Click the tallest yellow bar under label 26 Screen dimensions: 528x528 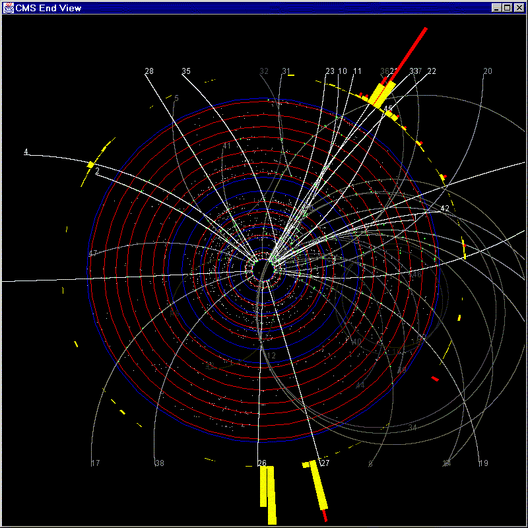point(271,495)
